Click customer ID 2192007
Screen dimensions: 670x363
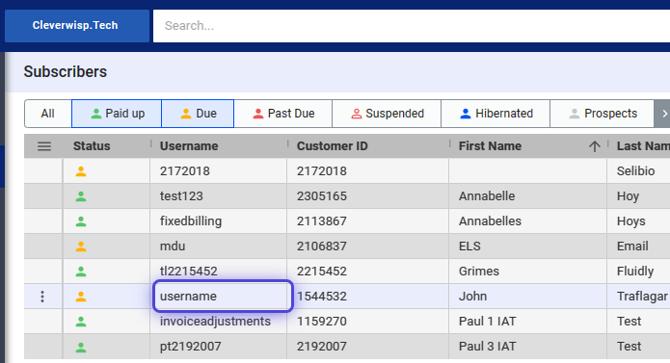click(321, 347)
